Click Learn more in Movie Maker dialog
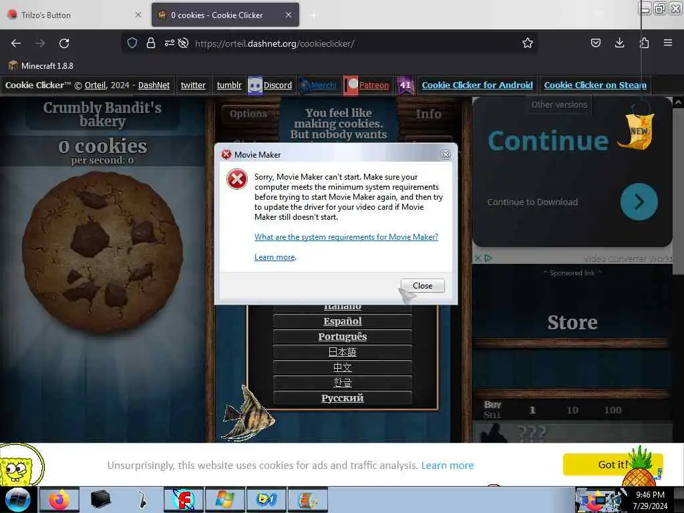684x513 pixels. point(275,257)
